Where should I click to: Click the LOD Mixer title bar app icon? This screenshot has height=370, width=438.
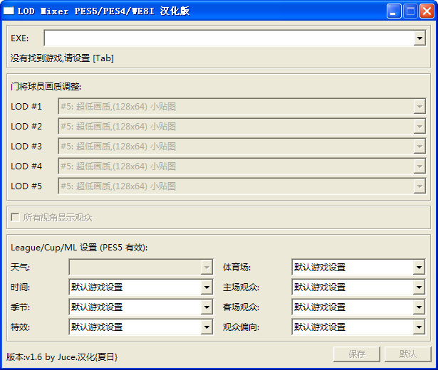tap(9, 11)
